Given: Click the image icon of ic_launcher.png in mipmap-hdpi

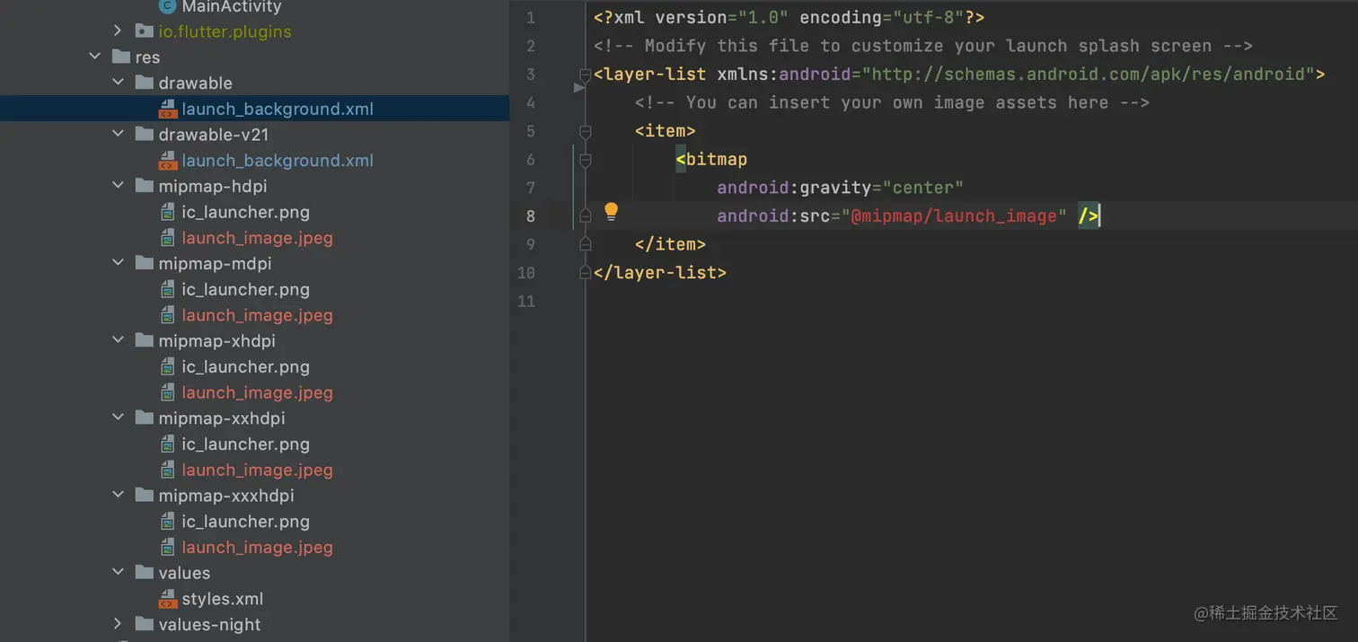Looking at the screenshot, I should (x=167, y=213).
